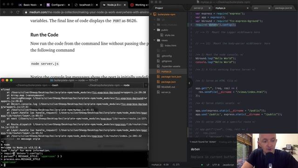Close the .env editor tab
298x168 pixels.
click(x=269, y=8)
